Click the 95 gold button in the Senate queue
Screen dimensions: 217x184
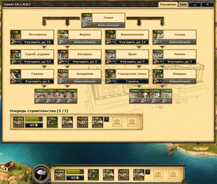(34, 125)
